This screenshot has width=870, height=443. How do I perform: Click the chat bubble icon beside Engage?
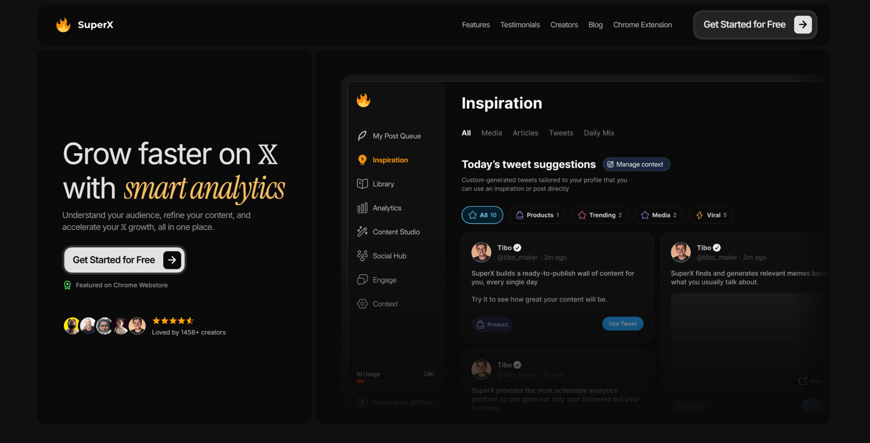click(x=362, y=280)
